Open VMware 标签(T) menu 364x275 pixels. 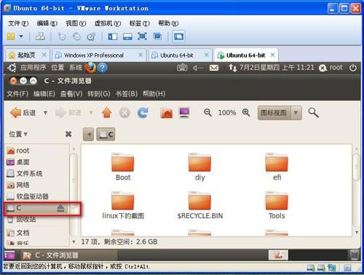[x=140, y=23]
